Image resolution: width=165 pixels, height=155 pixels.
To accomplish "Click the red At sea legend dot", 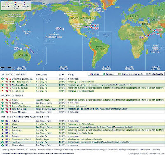I will (x=90, y=74).
